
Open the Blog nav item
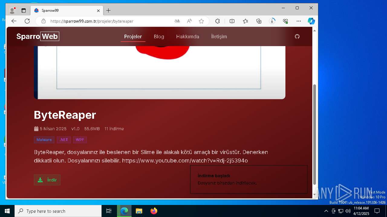159,36
